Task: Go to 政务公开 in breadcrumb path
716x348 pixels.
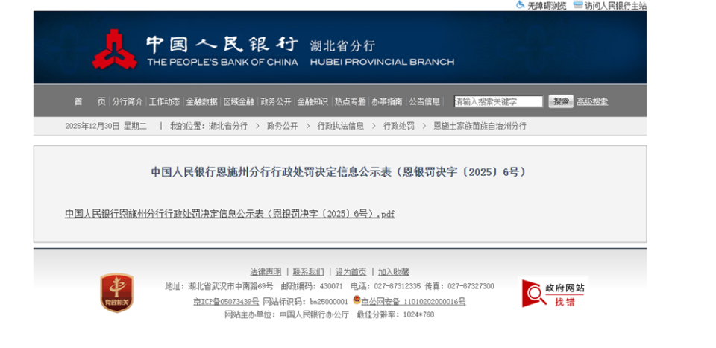Action: point(282,127)
